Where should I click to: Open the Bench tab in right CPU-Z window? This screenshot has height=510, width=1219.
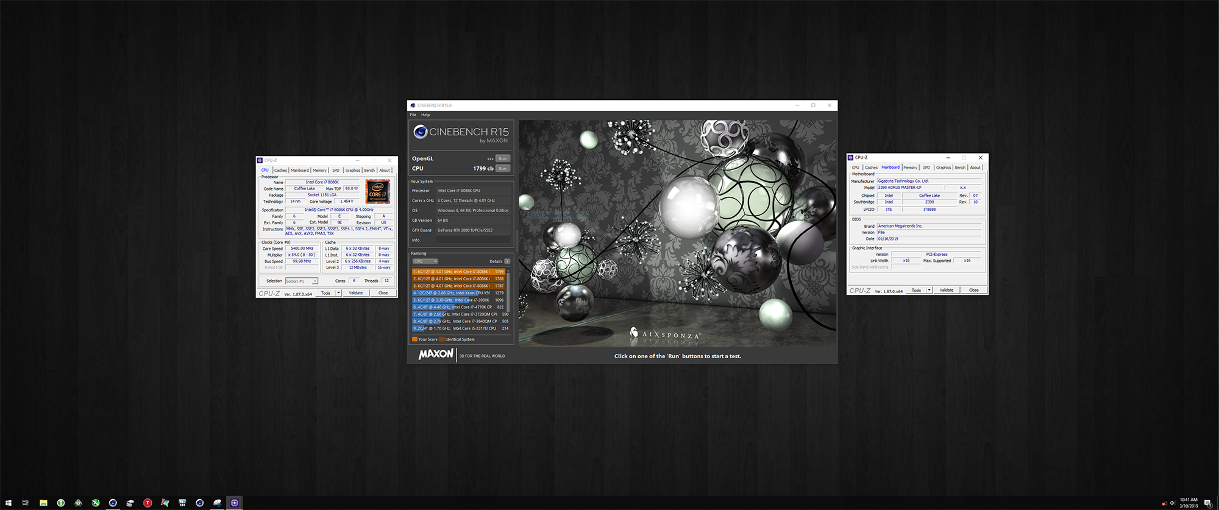coord(960,168)
